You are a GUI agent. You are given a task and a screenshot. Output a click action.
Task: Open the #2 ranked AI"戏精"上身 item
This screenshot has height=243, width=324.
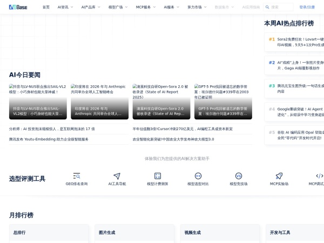(294, 65)
